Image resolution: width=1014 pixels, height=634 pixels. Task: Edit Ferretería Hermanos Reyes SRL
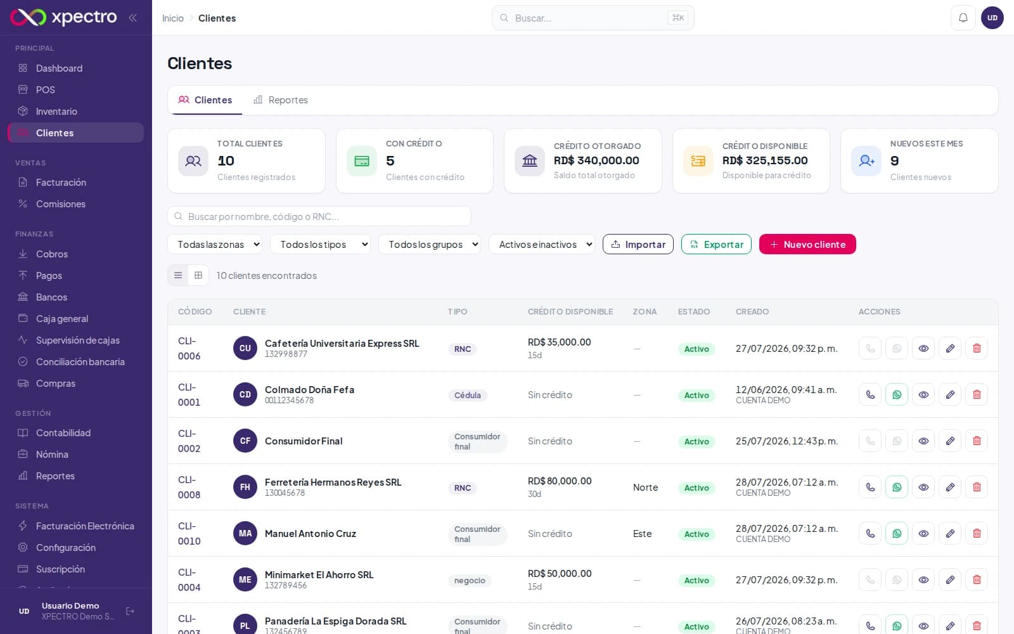click(x=950, y=487)
